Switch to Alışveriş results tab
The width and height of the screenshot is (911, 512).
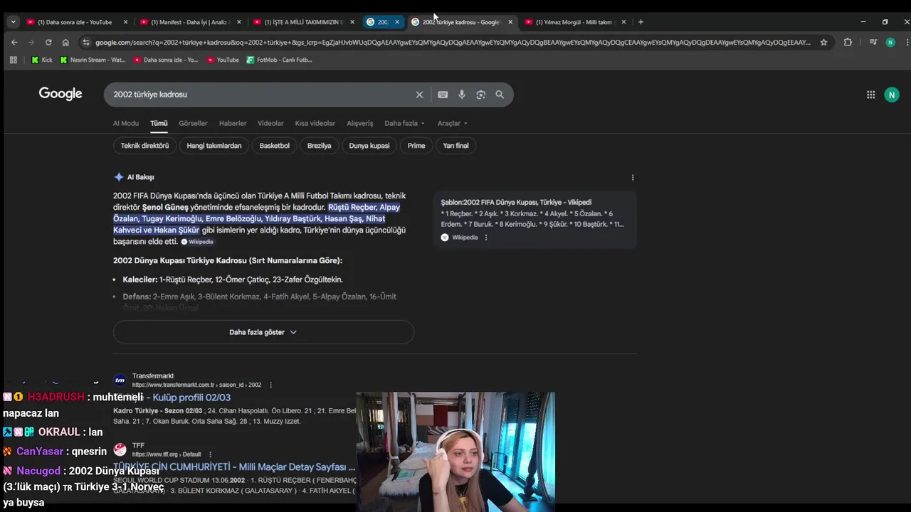click(x=360, y=123)
